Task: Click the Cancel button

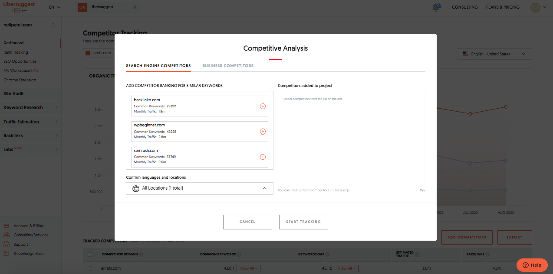Action: click(x=247, y=222)
